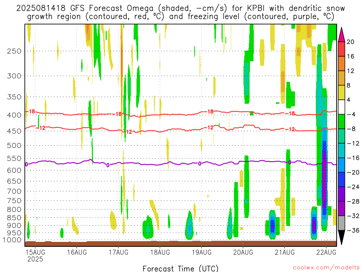This screenshot has width=363, height=272.
Task: Select the orange 12 to 16 colorbar swatch
Action: (341, 64)
